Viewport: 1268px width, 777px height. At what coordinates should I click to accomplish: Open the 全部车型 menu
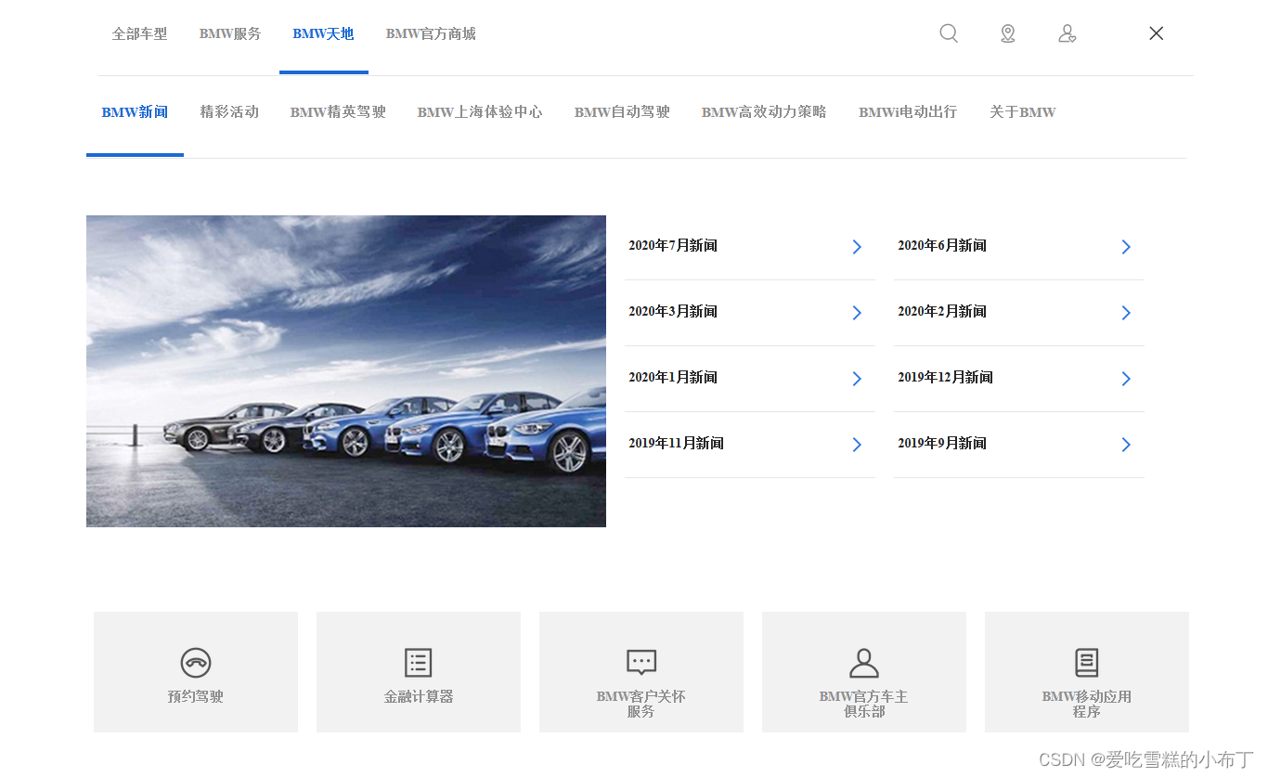[x=139, y=33]
